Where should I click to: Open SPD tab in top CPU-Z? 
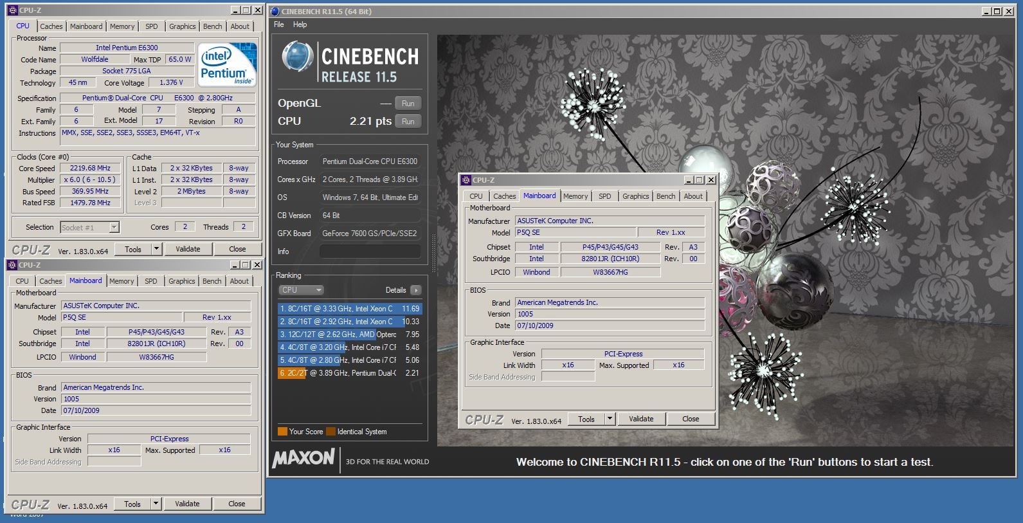click(x=152, y=26)
